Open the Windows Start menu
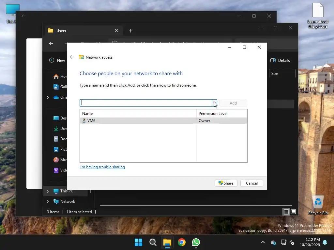334x250 pixels. 138,242
